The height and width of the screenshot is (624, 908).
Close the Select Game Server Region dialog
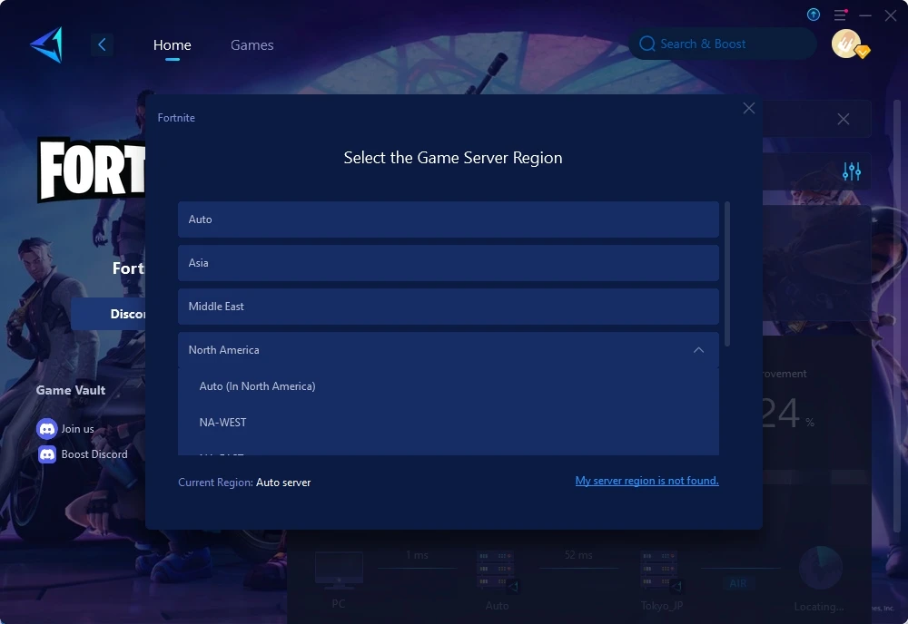pyautogui.click(x=748, y=108)
